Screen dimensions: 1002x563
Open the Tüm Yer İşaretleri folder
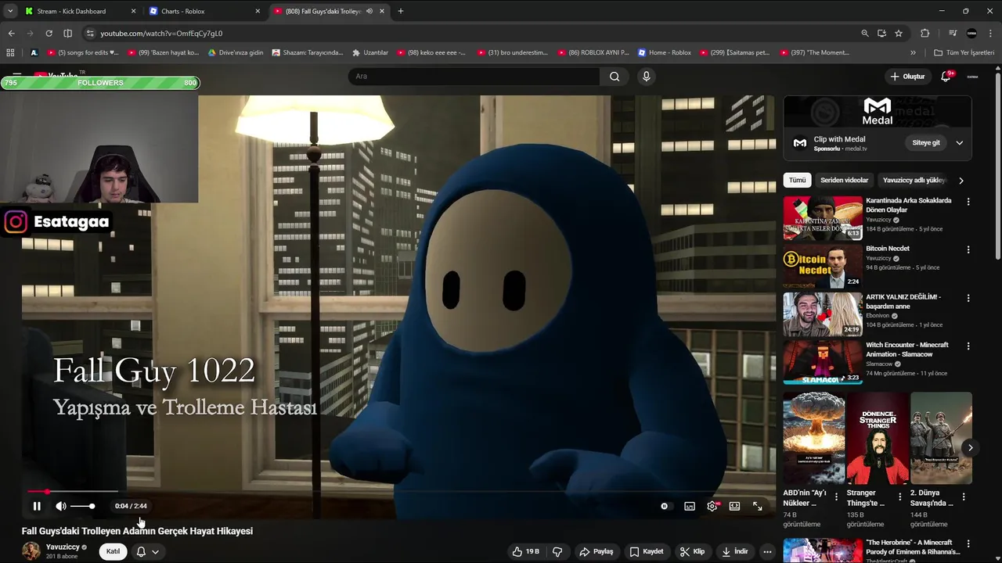coord(964,52)
